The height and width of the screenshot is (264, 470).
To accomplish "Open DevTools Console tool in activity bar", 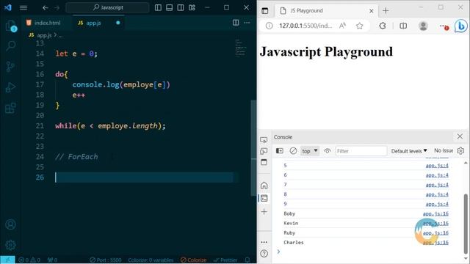I will pos(264,198).
